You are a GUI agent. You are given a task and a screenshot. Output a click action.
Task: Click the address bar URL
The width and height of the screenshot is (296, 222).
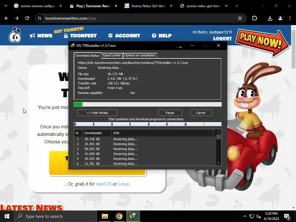tap(71, 18)
